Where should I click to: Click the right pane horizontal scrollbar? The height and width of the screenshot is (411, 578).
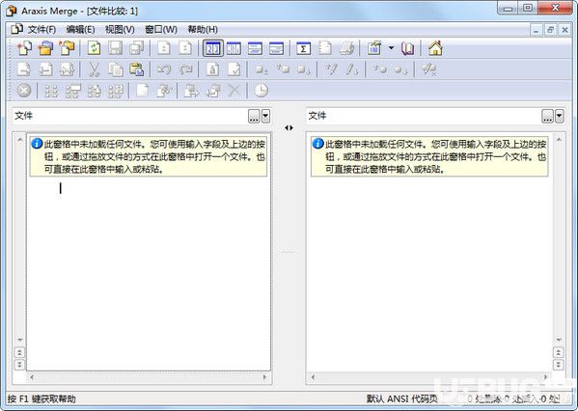coord(429,377)
